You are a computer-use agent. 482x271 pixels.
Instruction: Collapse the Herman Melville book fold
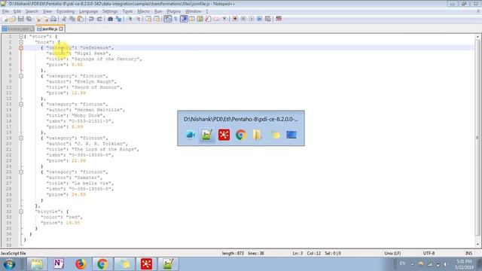click(21, 105)
